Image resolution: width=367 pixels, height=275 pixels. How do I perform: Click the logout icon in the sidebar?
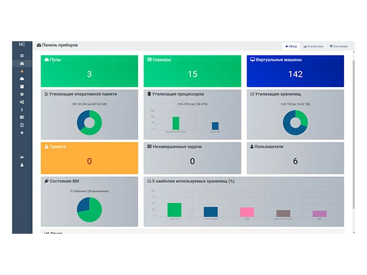coord(22,157)
